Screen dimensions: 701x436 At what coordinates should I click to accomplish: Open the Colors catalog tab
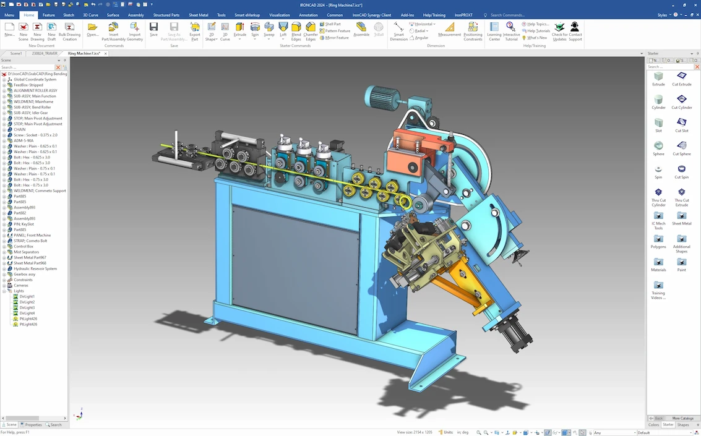[x=653, y=425]
